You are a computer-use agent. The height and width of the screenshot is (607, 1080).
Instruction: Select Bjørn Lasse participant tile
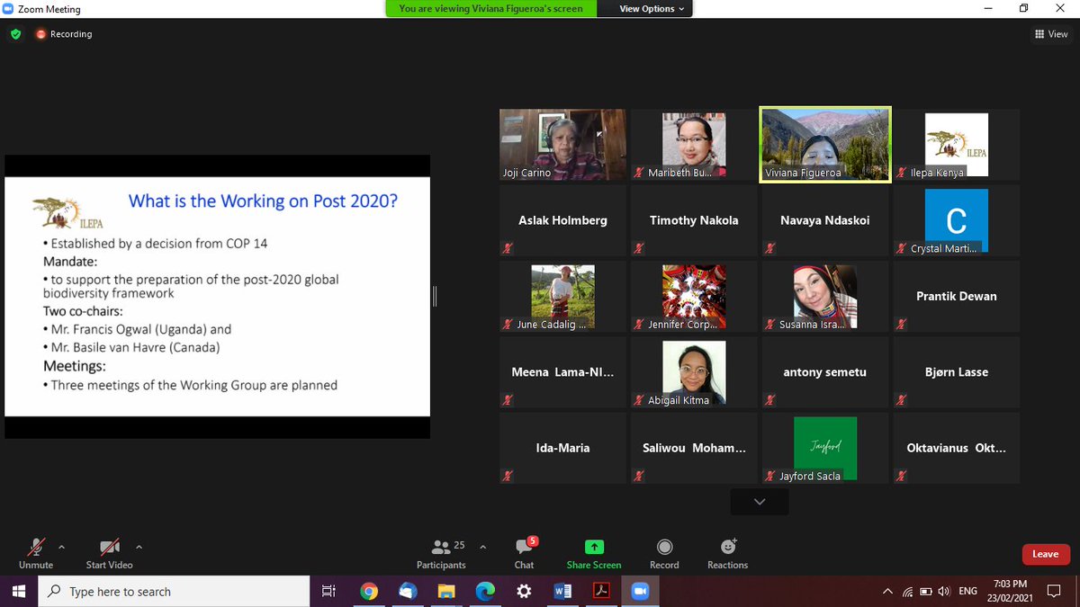click(956, 372)
